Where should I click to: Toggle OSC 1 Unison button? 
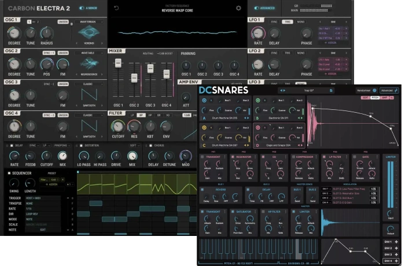point(63,22)
